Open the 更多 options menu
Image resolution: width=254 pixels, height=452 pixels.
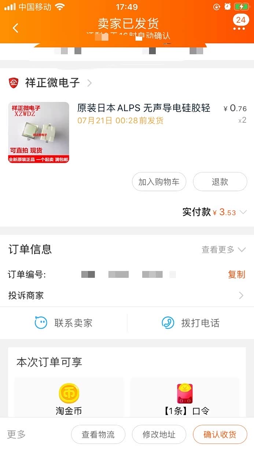click(x=16, y=435)
